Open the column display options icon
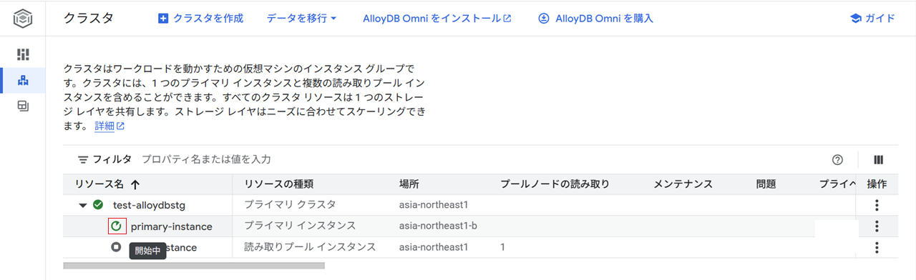Image resolution: width=916 pixels, height=280 pixels. pos(878,160)
